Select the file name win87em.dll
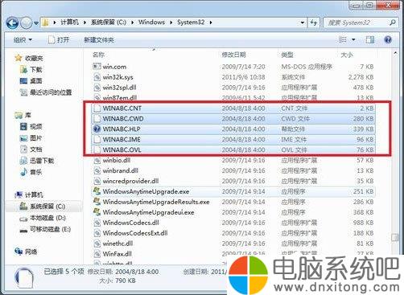Viewport: 404px width, 295px height. [120, 97]
